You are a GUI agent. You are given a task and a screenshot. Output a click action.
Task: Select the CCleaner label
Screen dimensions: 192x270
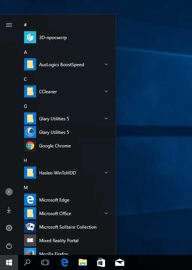point(48,92)
